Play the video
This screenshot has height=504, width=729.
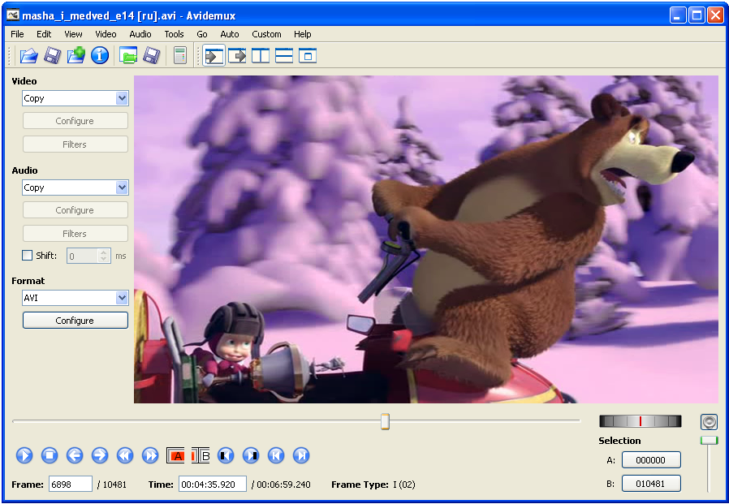(24, 455)
